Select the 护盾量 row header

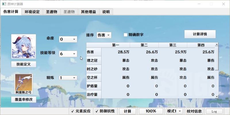[x=94, y=86]
